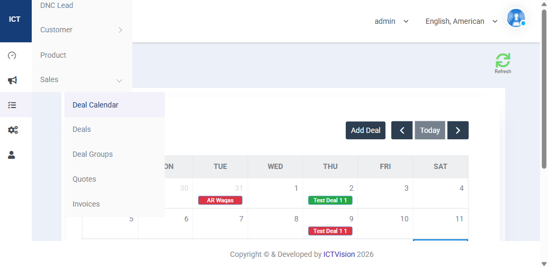Select calendar day 3
The image size is (548, 268).
406,189
